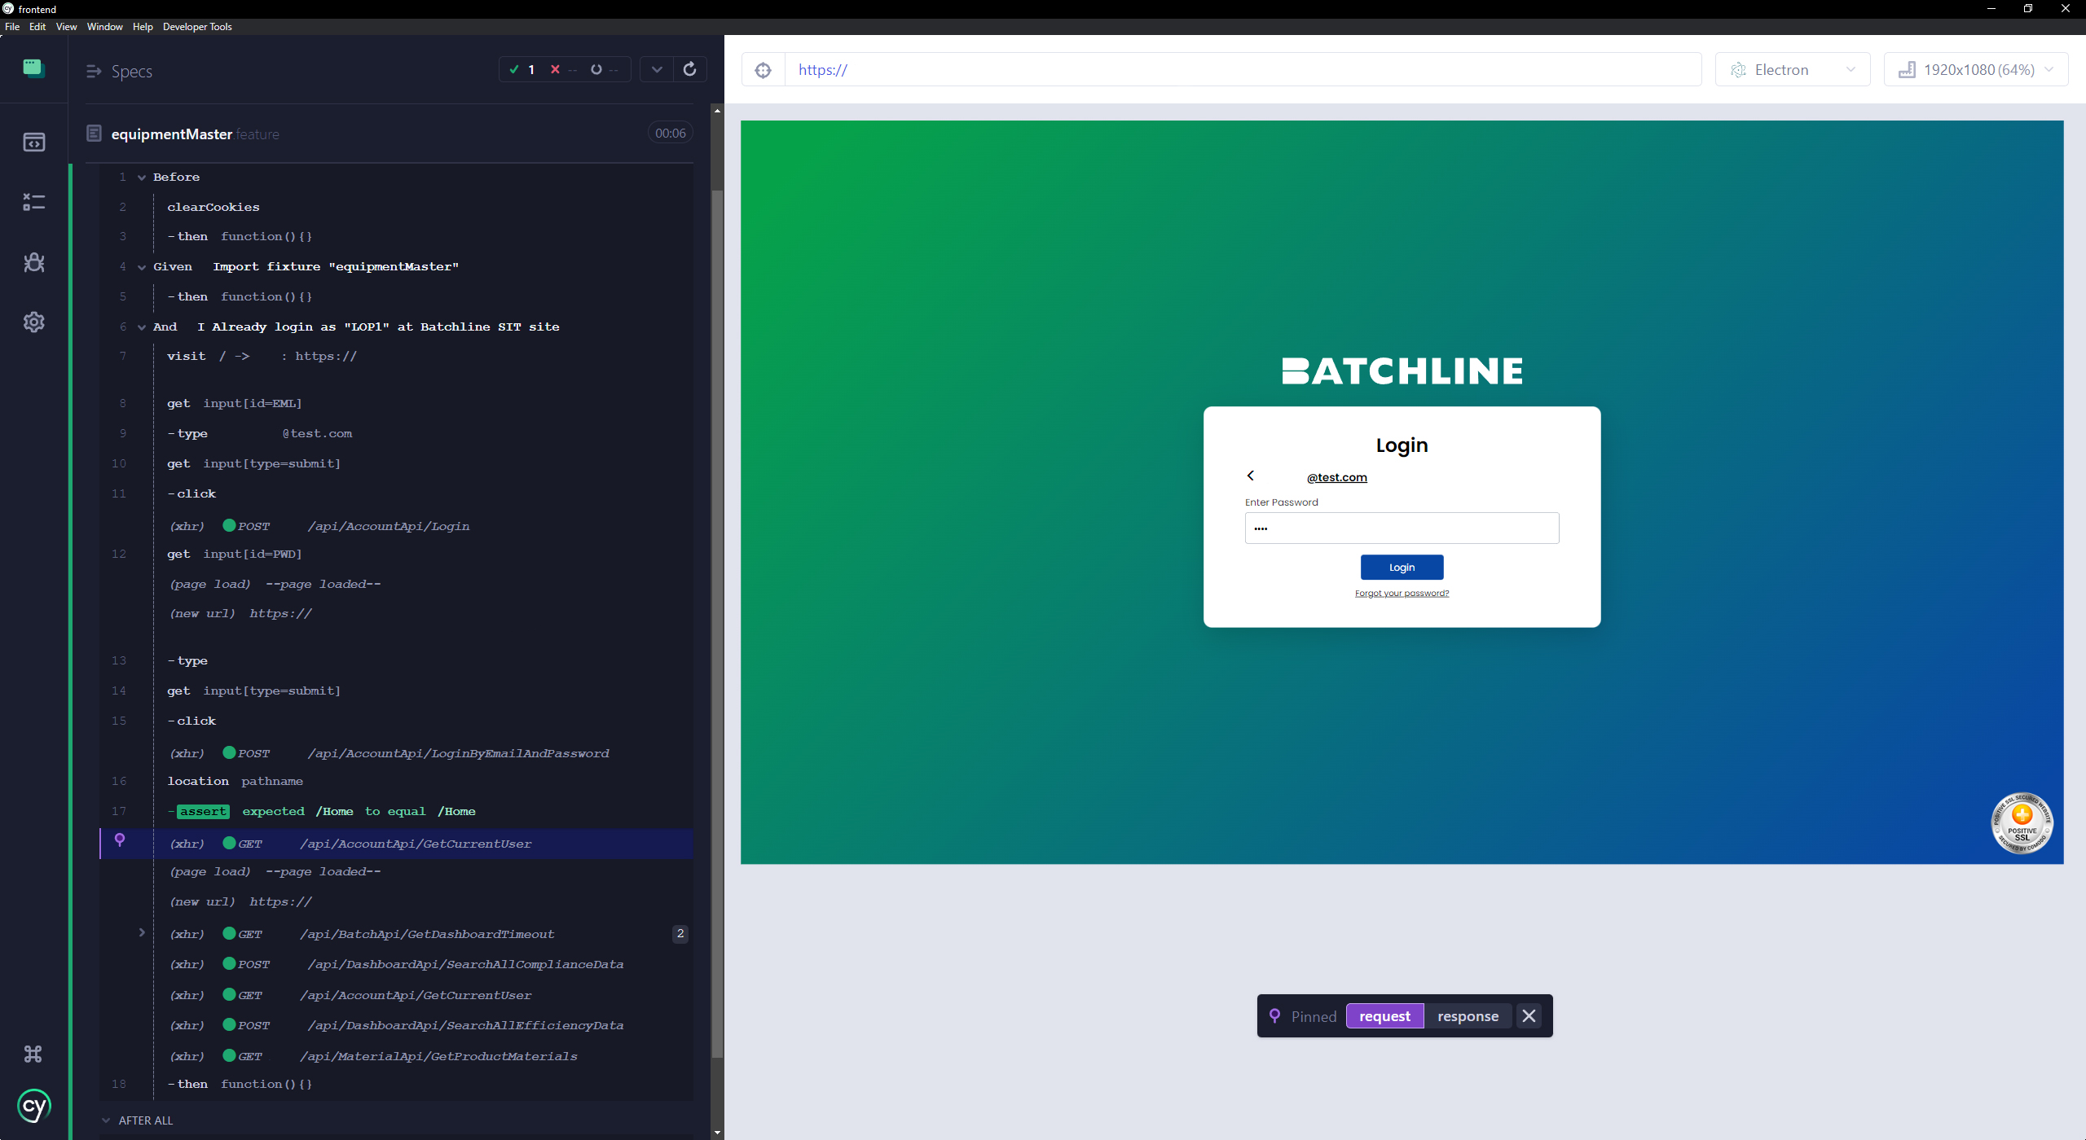
Task: Collapse the Before hook section
Action: coord(142,178)
